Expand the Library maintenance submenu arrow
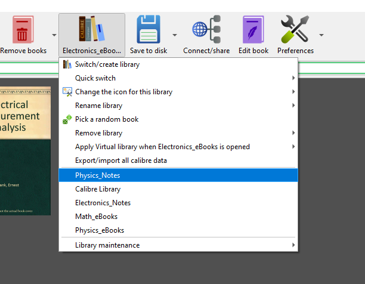This screenshot has width=365, height=284. pyautogui.click(x=293, y=245)
